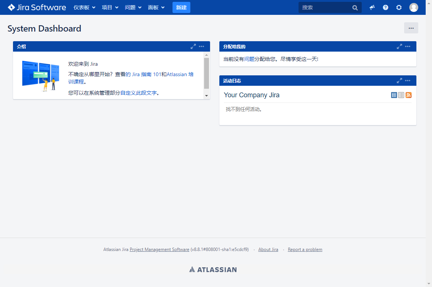Open the settings gear menu
This screenshot has height=287, width=432.
399,7
